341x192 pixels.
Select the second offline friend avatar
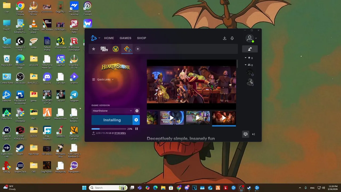250,82
